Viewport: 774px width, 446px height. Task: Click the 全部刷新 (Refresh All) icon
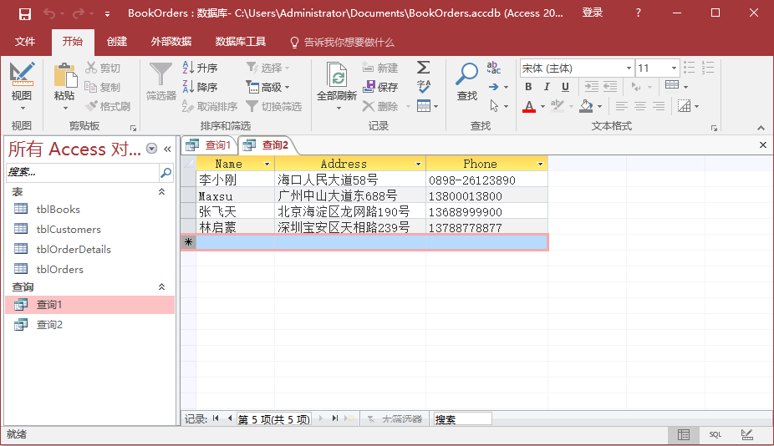pos(337,77)
